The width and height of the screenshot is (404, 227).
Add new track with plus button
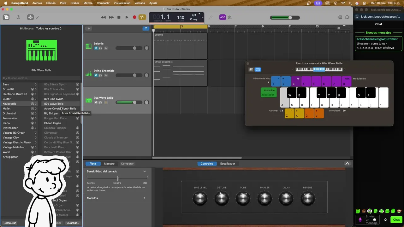point(89,28)
